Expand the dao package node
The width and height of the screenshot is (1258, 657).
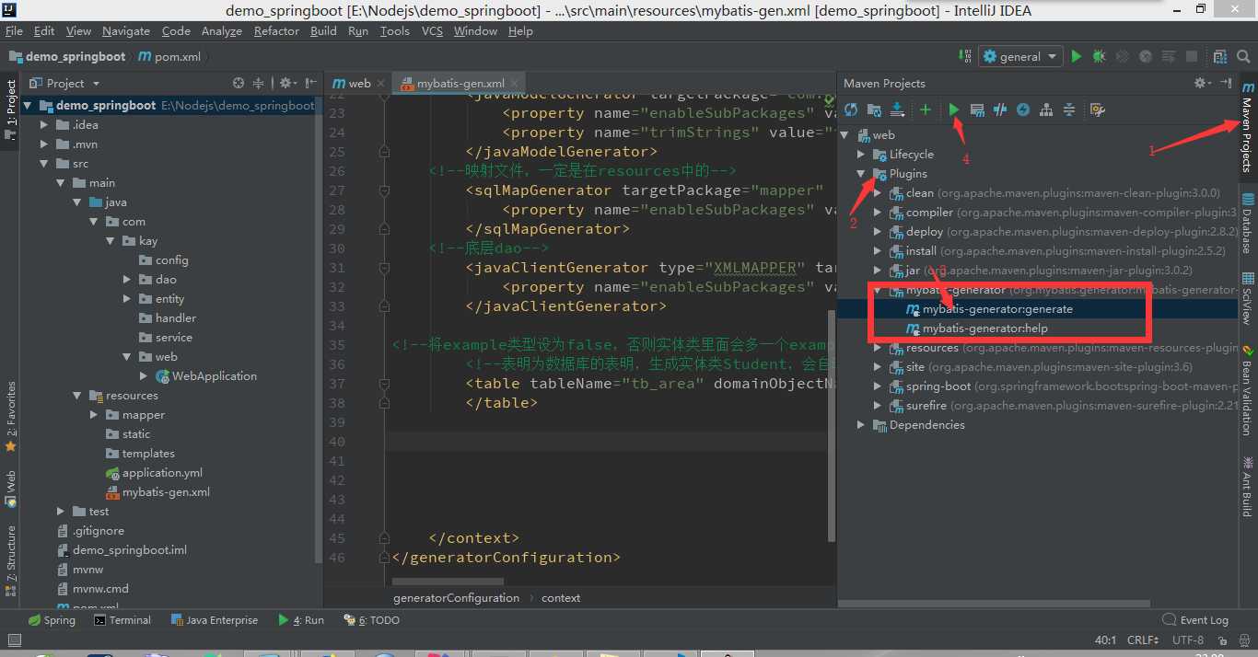127,280
